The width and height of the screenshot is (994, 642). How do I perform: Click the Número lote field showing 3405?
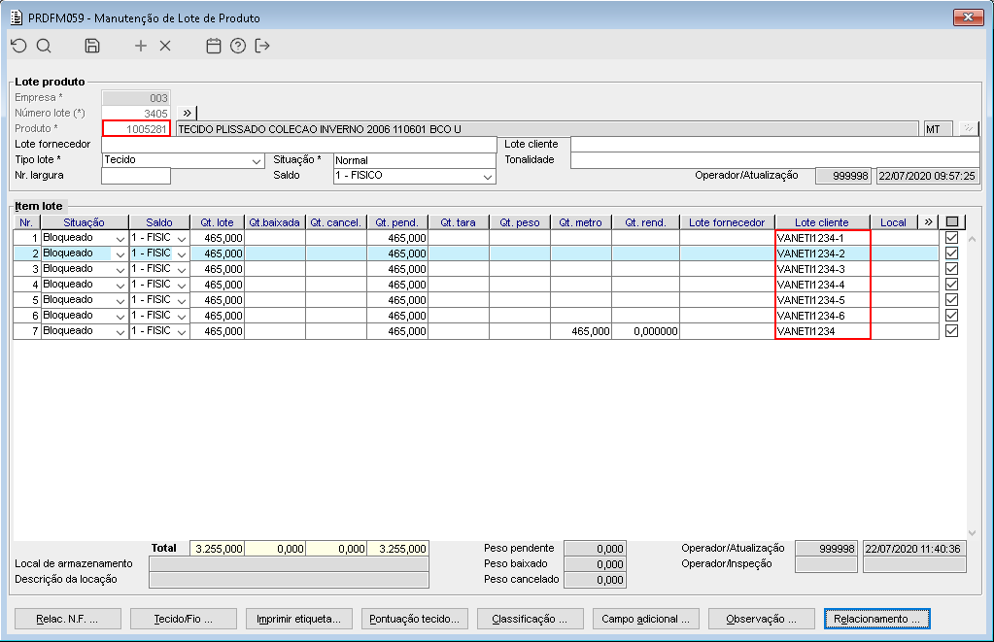(136, 114)
